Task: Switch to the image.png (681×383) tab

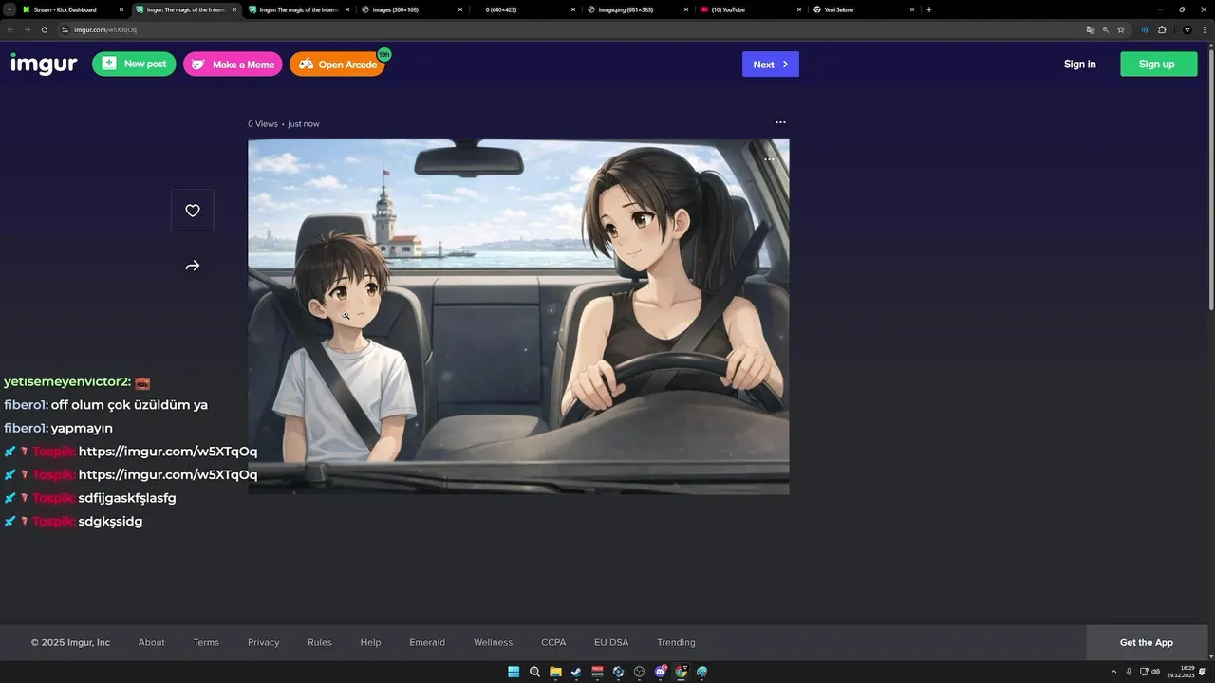Action: tap(636, 9)
